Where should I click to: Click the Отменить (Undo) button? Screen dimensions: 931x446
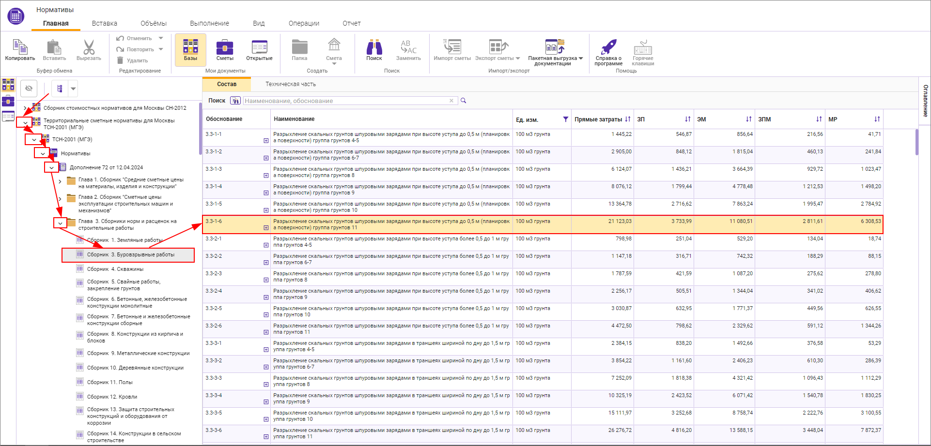(134, 38)
